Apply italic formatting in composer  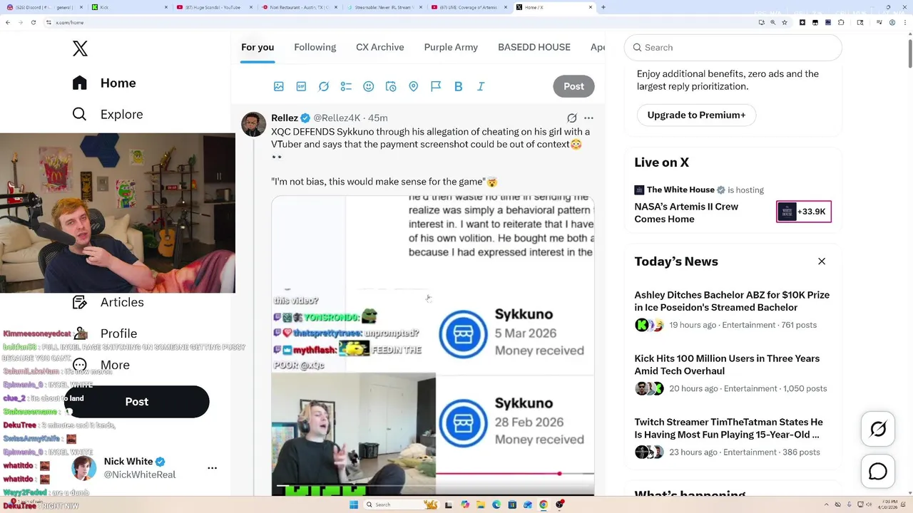481,86
